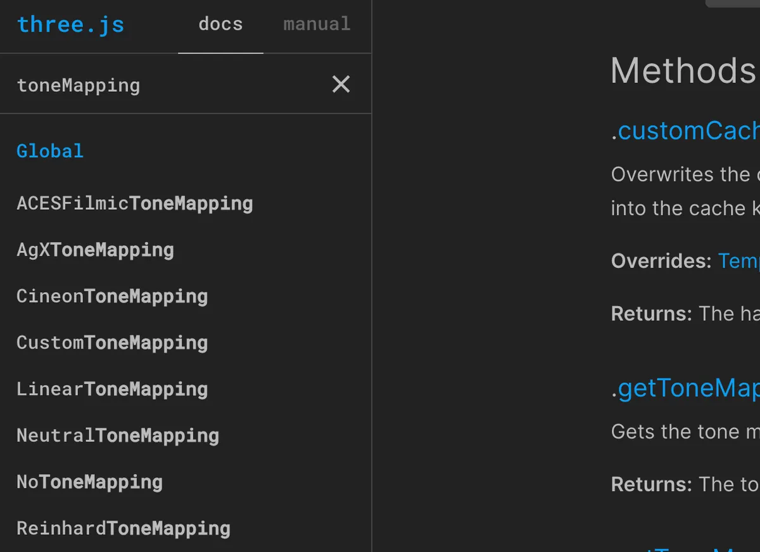The height and width of the screenshot is (552, 760).
Task: Click the Methods section heading
Action: point(683,70)
